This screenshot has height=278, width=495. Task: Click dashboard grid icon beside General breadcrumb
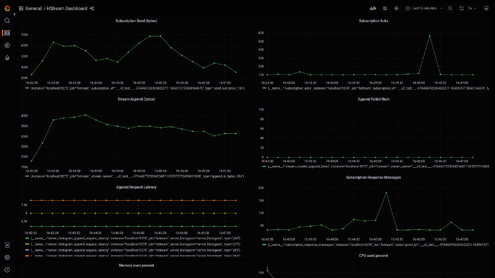pos(21,8)
